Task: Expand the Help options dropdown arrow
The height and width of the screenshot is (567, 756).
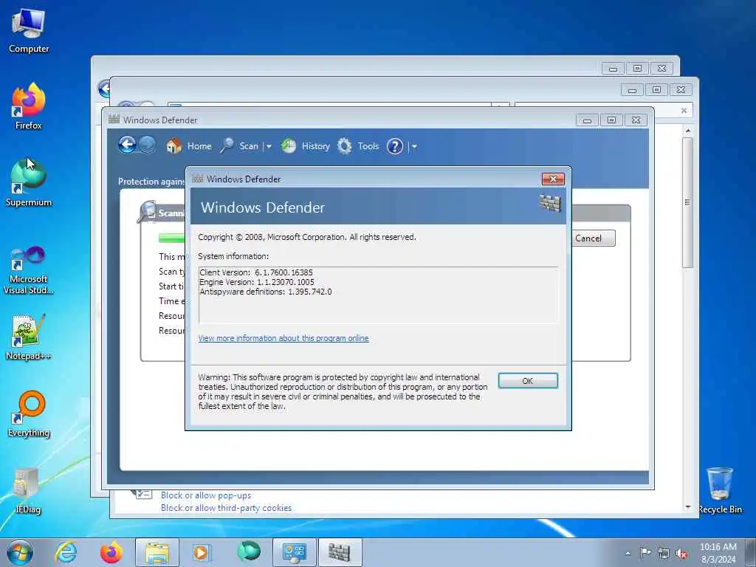Action: [415, 146]
